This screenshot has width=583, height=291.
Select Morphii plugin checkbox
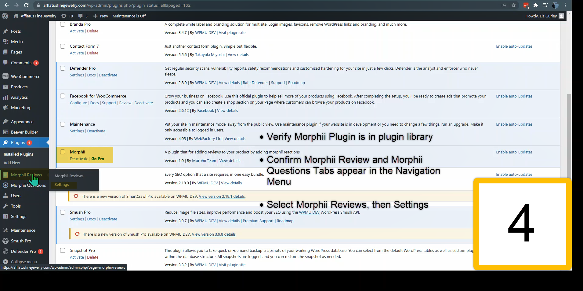(x=63, y=152)
